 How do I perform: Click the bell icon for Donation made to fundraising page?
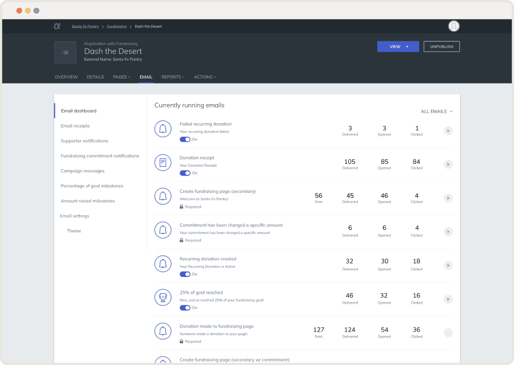coord(163,331)
